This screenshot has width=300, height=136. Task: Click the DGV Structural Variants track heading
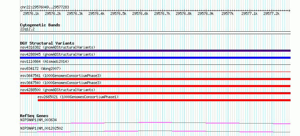47,43
